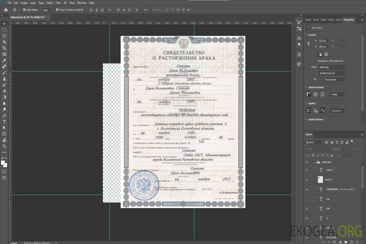Open the Pixels ruler units dropdown
This screenshot has height=244, width=366.
pyautogui.click(x=338, y=94)
